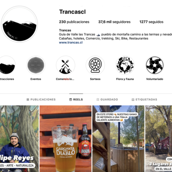The image size is (172, 172).
Task: Open the Felipe Reyes reel thumbnail
Action: point(19,139)
